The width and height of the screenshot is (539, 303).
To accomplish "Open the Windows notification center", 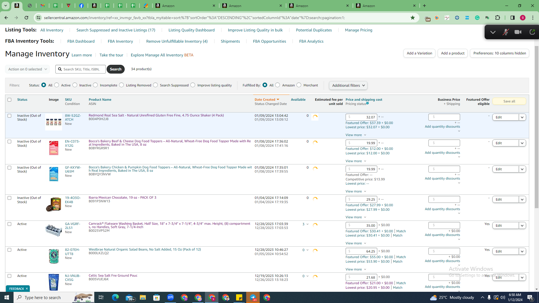I will pyautogui.click(x=530, y=297).
